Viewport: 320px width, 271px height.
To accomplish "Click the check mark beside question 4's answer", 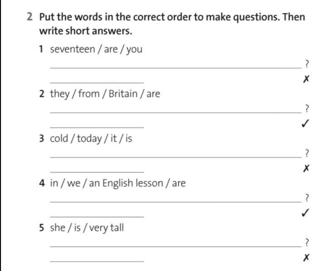I will [306, 213].
